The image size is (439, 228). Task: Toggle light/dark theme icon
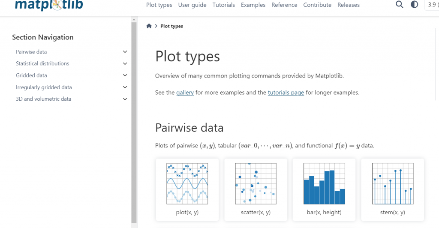414,5
